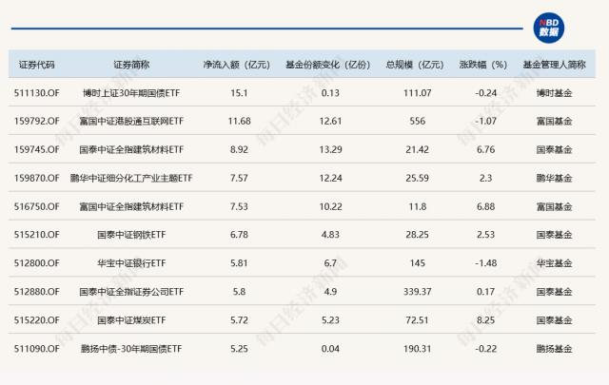
Task: Open 富国中证港股通互联网ETF fund name
Action: (x=130, y=121)
